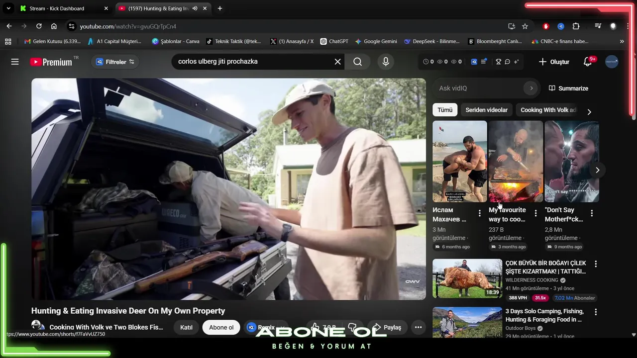Open the Don't Say short thumbnail
Screen dimensions: 637x358
(572, 161)
